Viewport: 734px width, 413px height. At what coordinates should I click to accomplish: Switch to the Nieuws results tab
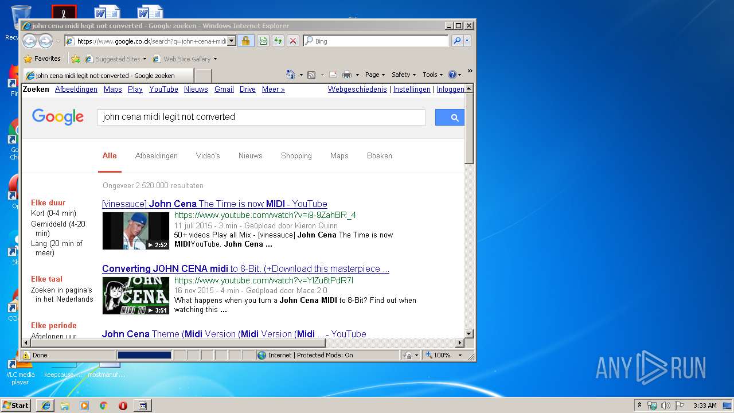coord(251,156)
